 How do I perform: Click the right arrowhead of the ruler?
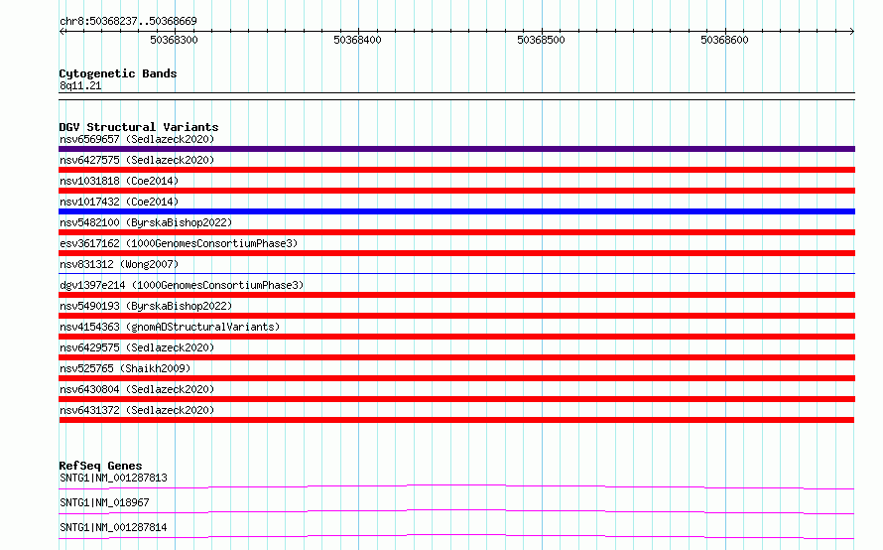click(x=852, y=32)
